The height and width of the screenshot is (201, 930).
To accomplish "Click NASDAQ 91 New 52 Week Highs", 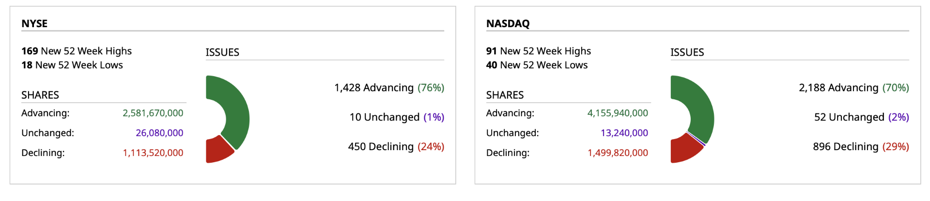I will tap(539, 51).
